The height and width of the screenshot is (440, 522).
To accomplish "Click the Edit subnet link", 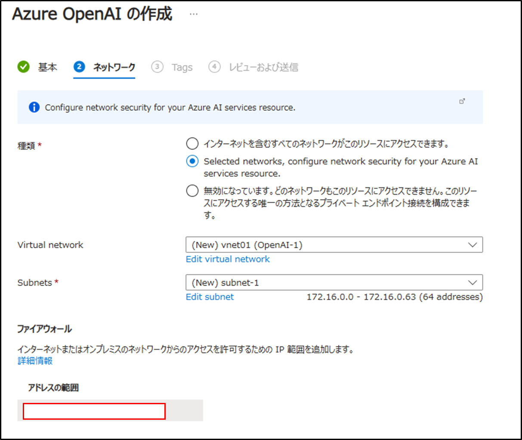I will [210, 297].
